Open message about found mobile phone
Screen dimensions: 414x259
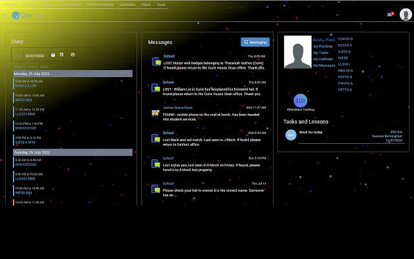tap(211, 117)
